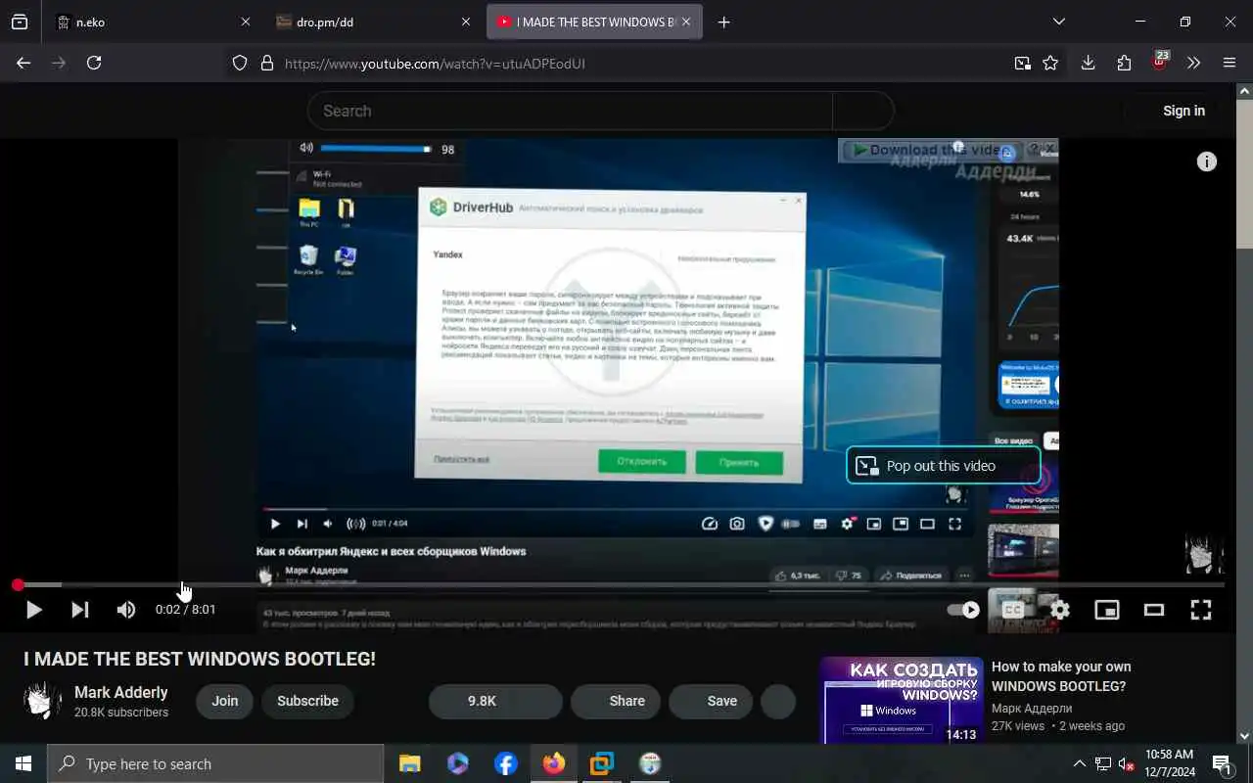Open tracking protection shield in address bar
The width and height of the screenshot is (1253, 783).
click(240, 64)
